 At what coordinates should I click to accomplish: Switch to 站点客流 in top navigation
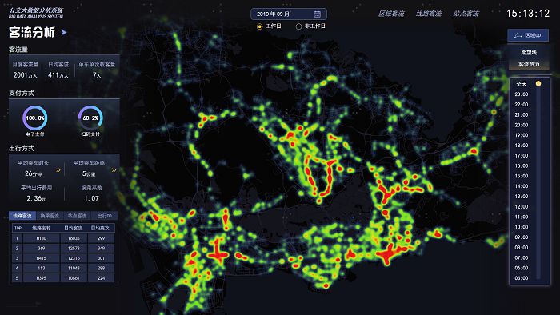pos(466,14)
